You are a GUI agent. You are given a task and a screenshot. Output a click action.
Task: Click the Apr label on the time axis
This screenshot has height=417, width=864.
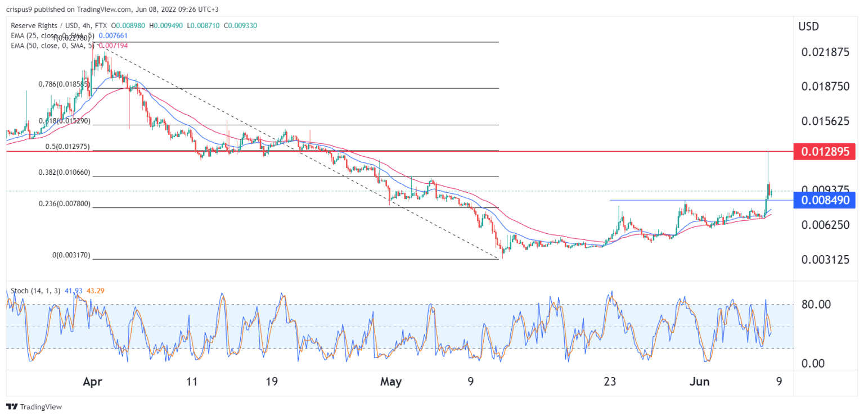coord(93,382)
